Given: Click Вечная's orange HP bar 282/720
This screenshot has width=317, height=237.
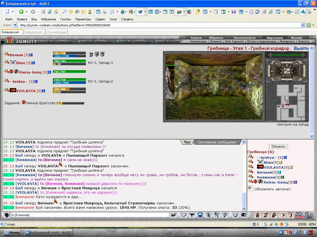Looking at the screenshot, I should point(69,53).
